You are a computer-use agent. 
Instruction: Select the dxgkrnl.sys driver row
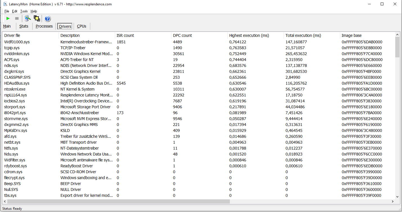199,71
